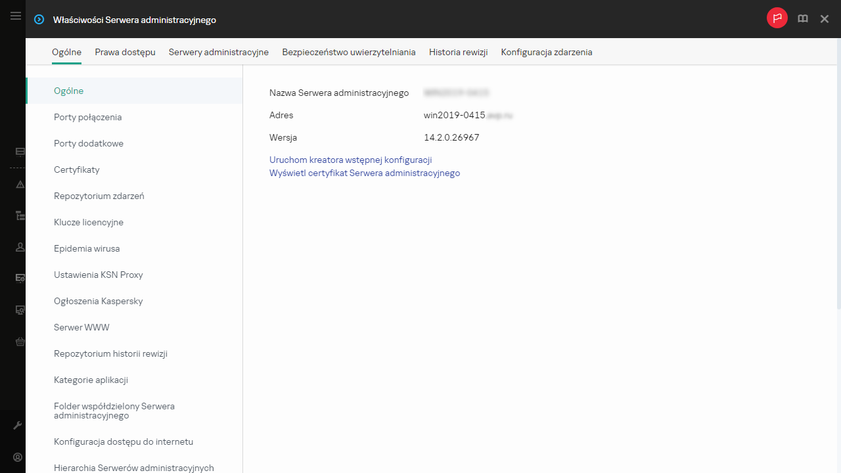This screenshot has width=841, height=473.
Task: Click the blue arrow circle title icon
Action: 39,20
